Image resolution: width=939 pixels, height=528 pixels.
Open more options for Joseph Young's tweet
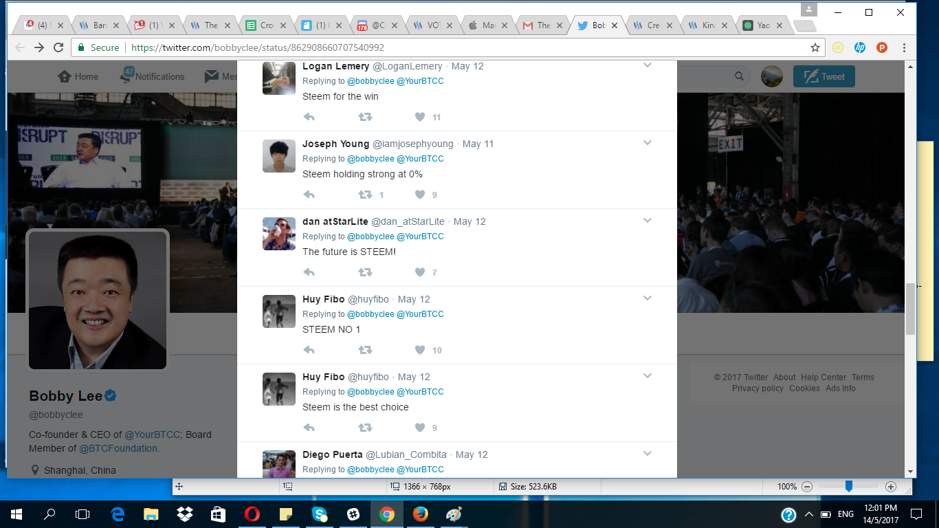648,143
